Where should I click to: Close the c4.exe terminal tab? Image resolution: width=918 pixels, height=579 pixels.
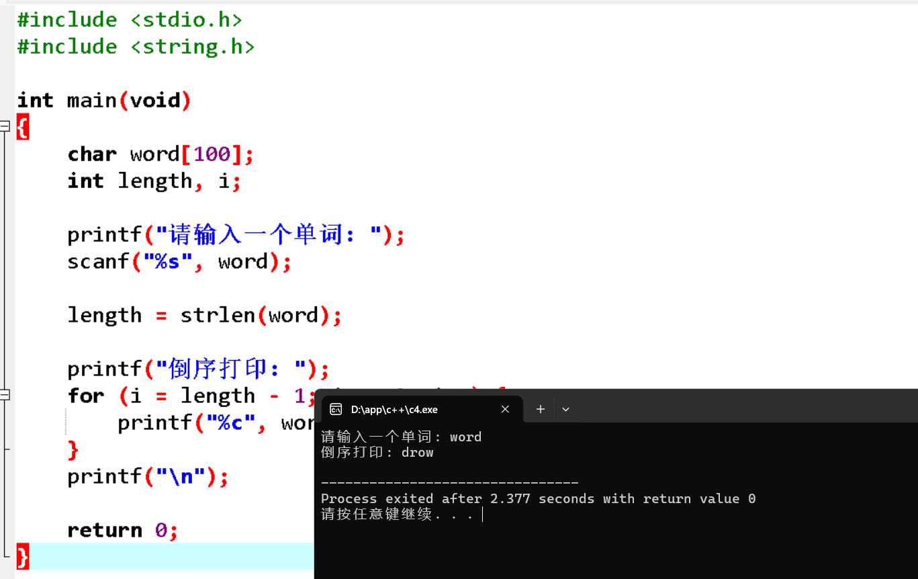click(x=505, y=409)
